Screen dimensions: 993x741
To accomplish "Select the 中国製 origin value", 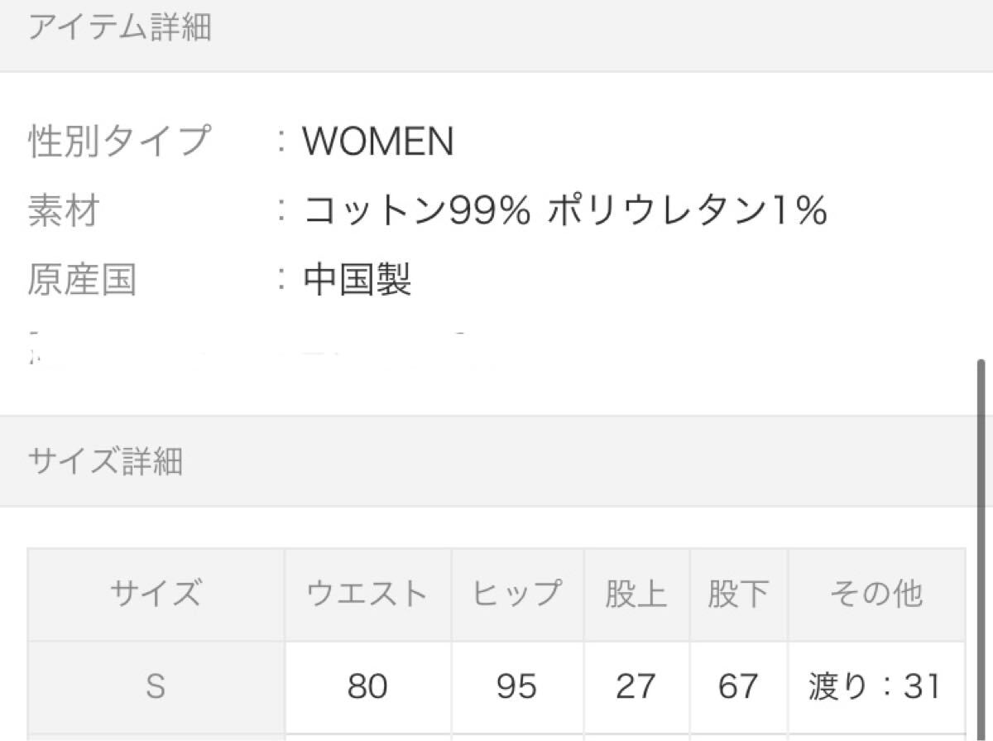I will [357, 281].
